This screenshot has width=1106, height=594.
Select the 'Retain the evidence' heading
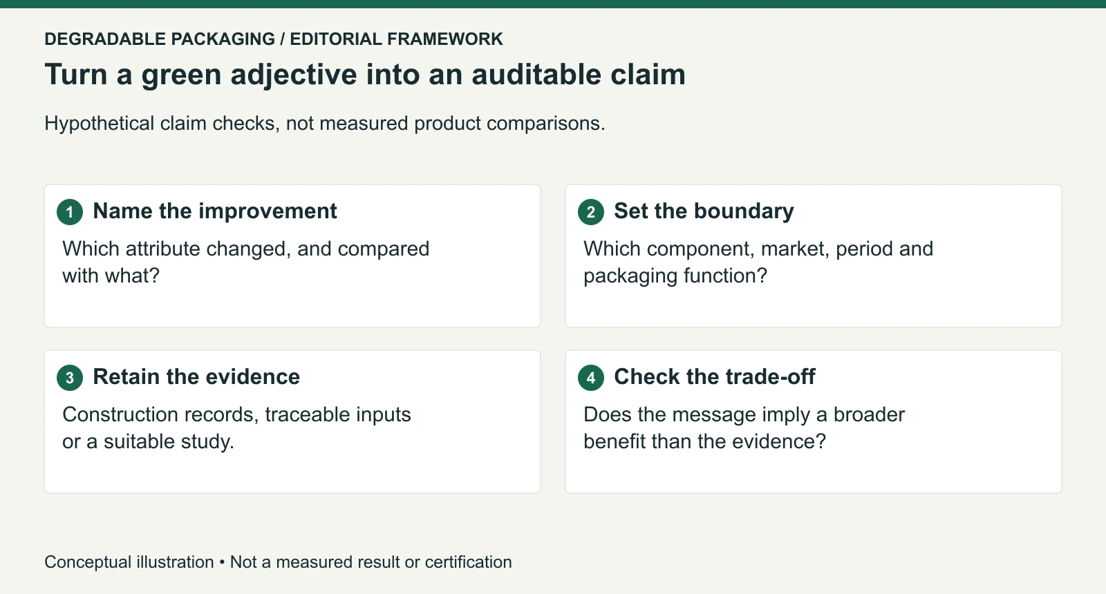(x=196, y=377)
